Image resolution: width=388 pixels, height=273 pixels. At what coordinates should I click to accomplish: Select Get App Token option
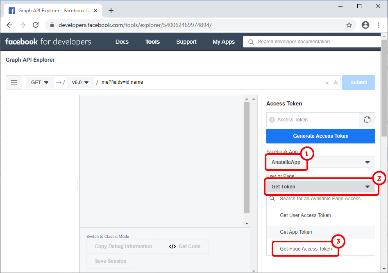point(320,232)
